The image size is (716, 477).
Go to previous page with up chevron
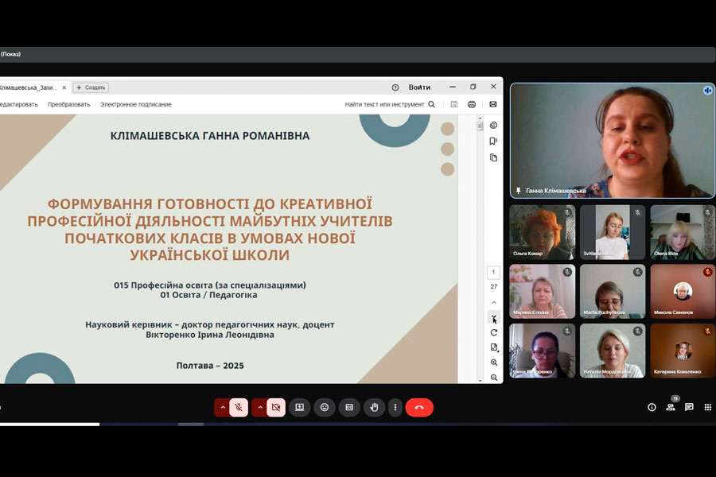pyautogui.click(x=493, y=303)
